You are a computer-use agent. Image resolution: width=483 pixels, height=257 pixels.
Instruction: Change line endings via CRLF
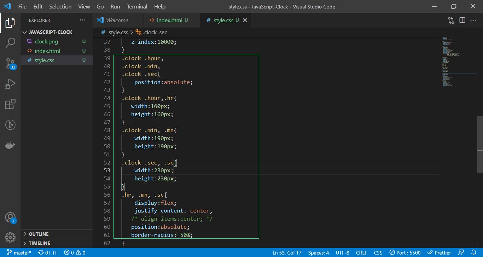click(x=361, y=253)
